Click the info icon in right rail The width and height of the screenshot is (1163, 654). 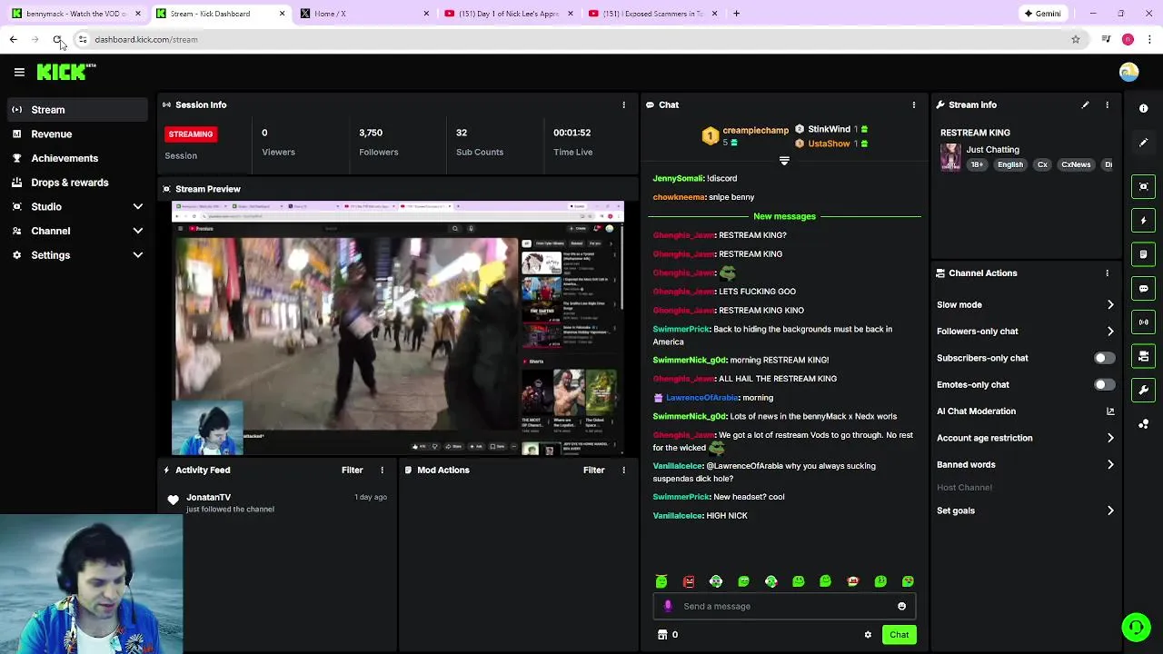pyautogui.click(x=1143, y=108)
